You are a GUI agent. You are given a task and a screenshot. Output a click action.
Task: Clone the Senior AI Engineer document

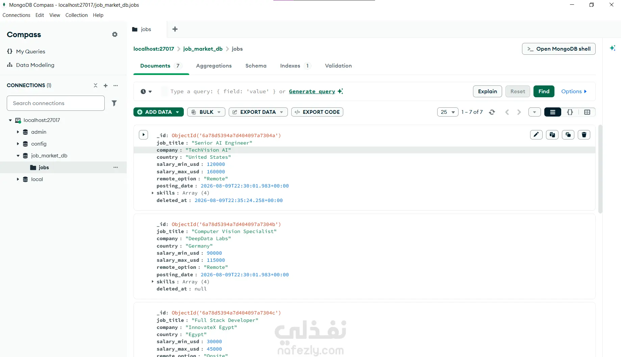[568, 135]
